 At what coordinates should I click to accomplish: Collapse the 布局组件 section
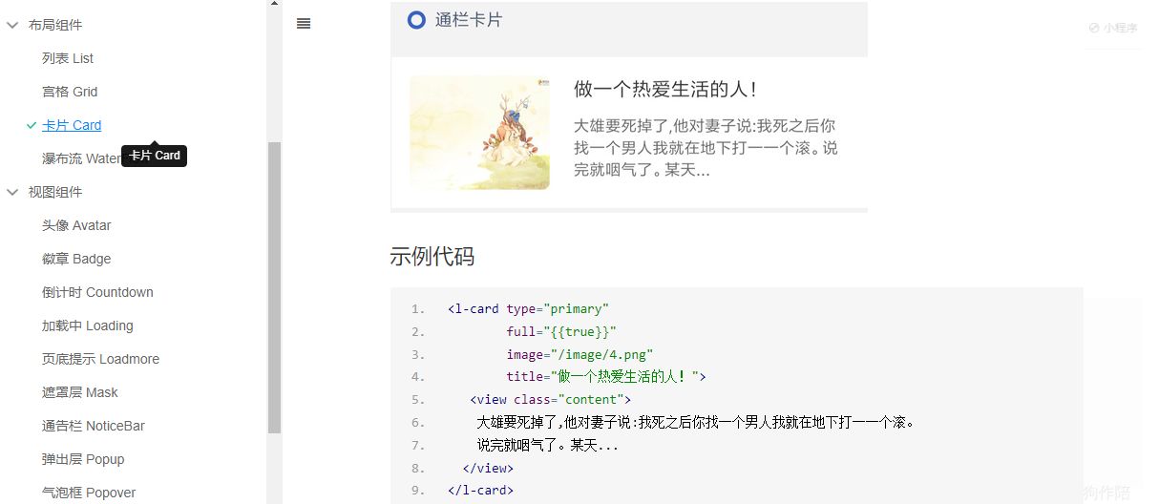coord(13,25)
